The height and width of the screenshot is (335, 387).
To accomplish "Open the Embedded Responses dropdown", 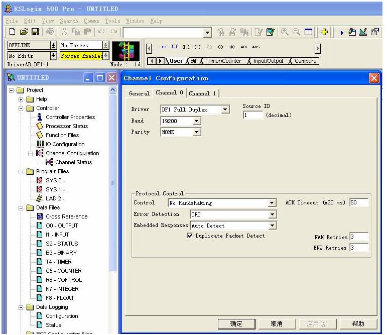I will coord(272,226).
